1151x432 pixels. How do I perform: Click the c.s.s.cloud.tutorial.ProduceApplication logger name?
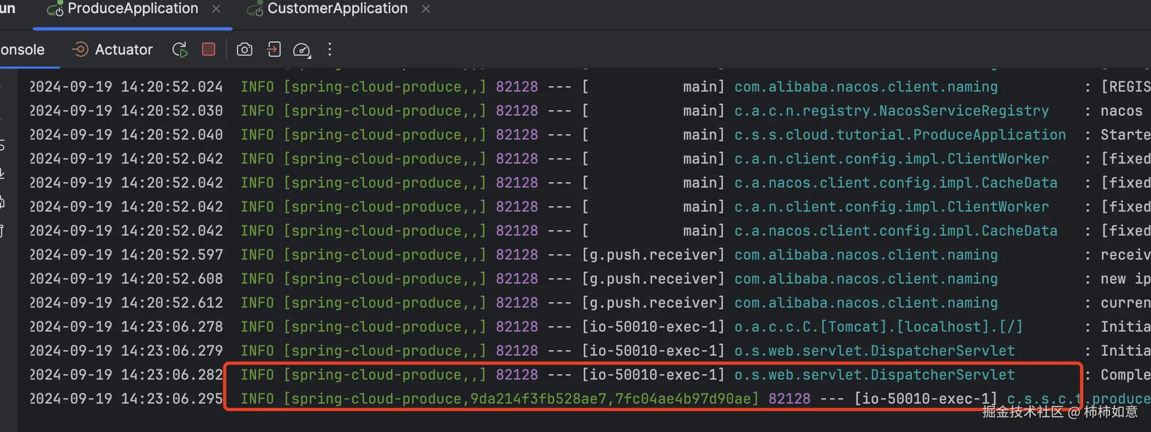click(899, 135)
